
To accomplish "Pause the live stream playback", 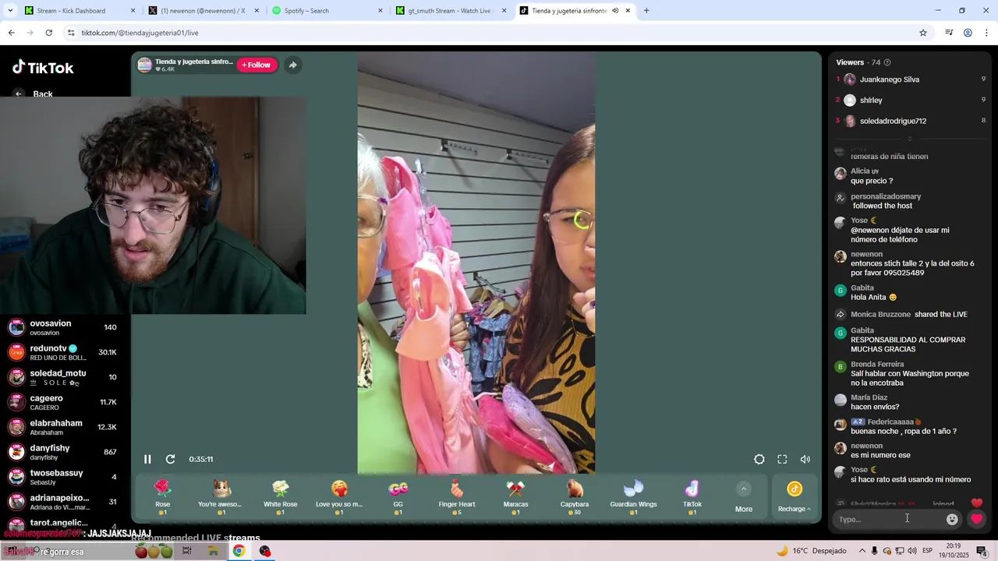I will tap(147, 459).
